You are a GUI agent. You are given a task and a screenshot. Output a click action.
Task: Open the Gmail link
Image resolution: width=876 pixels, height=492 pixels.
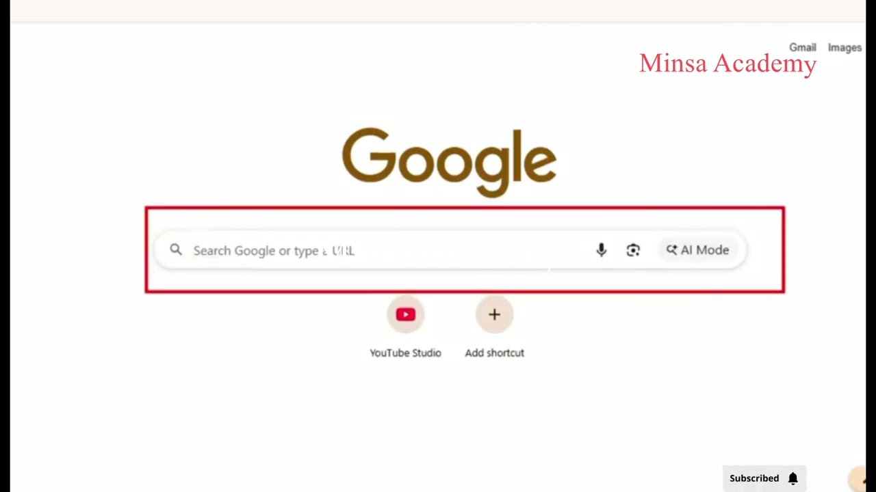point(802,48)
